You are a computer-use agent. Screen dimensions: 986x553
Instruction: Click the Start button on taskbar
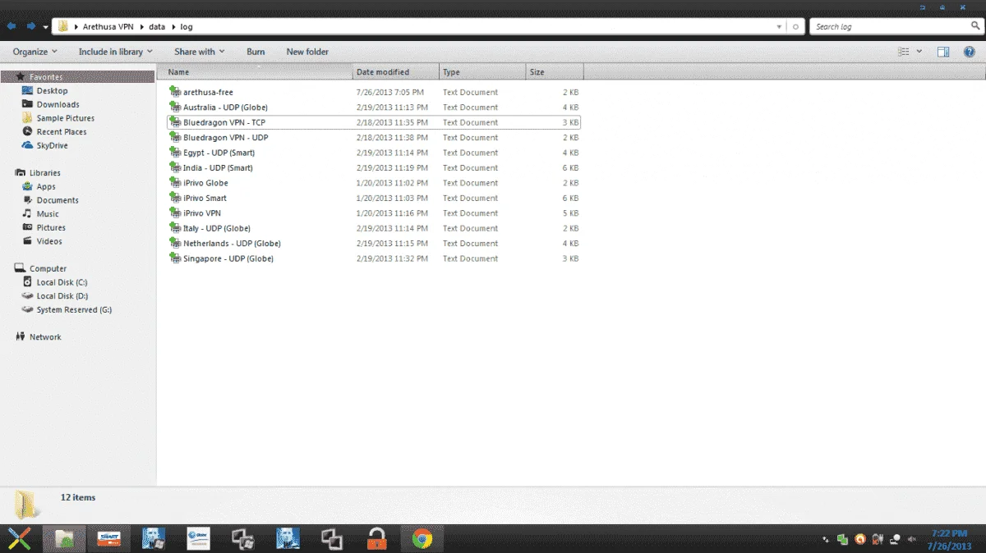coord(20,539)
